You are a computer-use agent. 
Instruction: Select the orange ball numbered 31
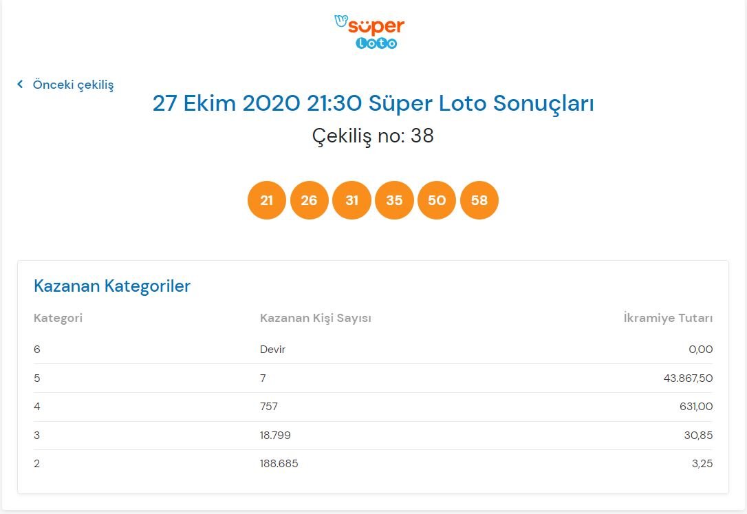pos(351,201)
